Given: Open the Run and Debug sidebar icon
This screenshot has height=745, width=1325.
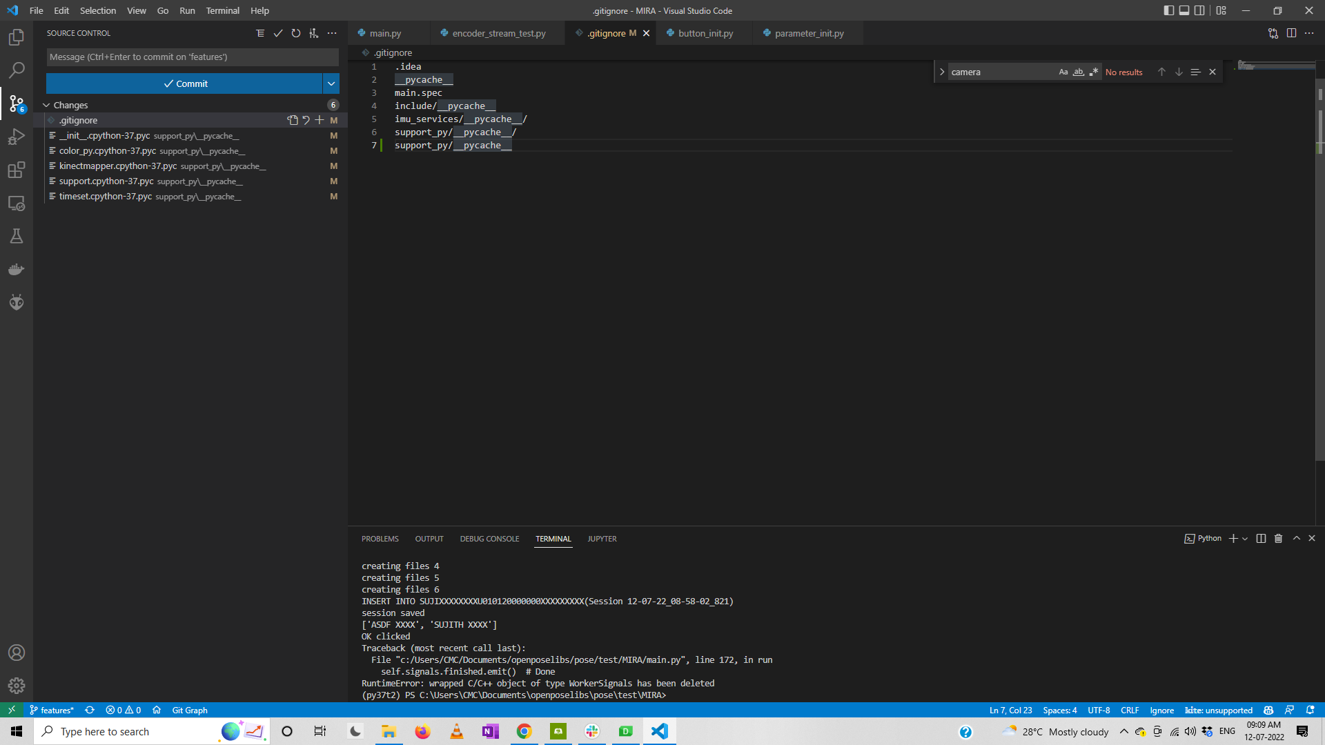Looking at the screenshot, I should pyautogui.click(x=17, y=137).
